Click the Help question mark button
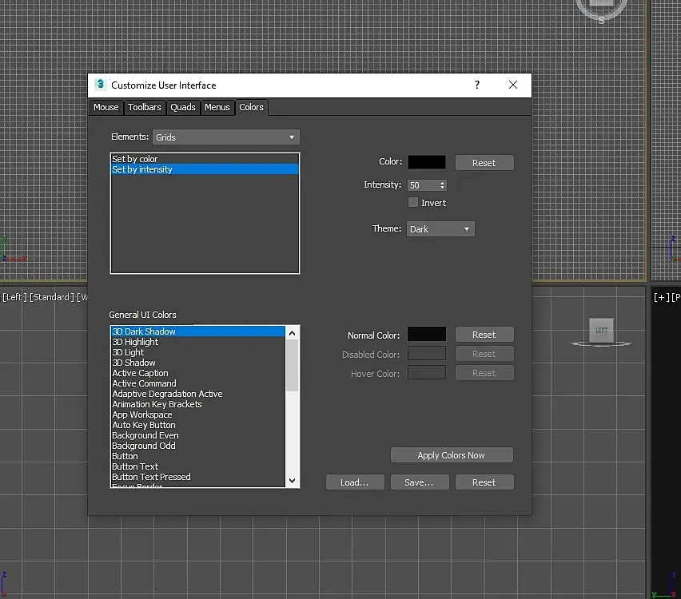This screenshot has height=599, width=681. click(477, 85)
